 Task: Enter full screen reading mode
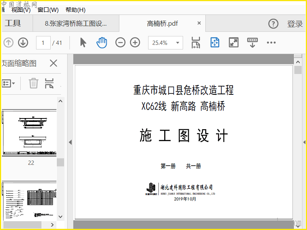pyautogui.click(x=234, y=43)
